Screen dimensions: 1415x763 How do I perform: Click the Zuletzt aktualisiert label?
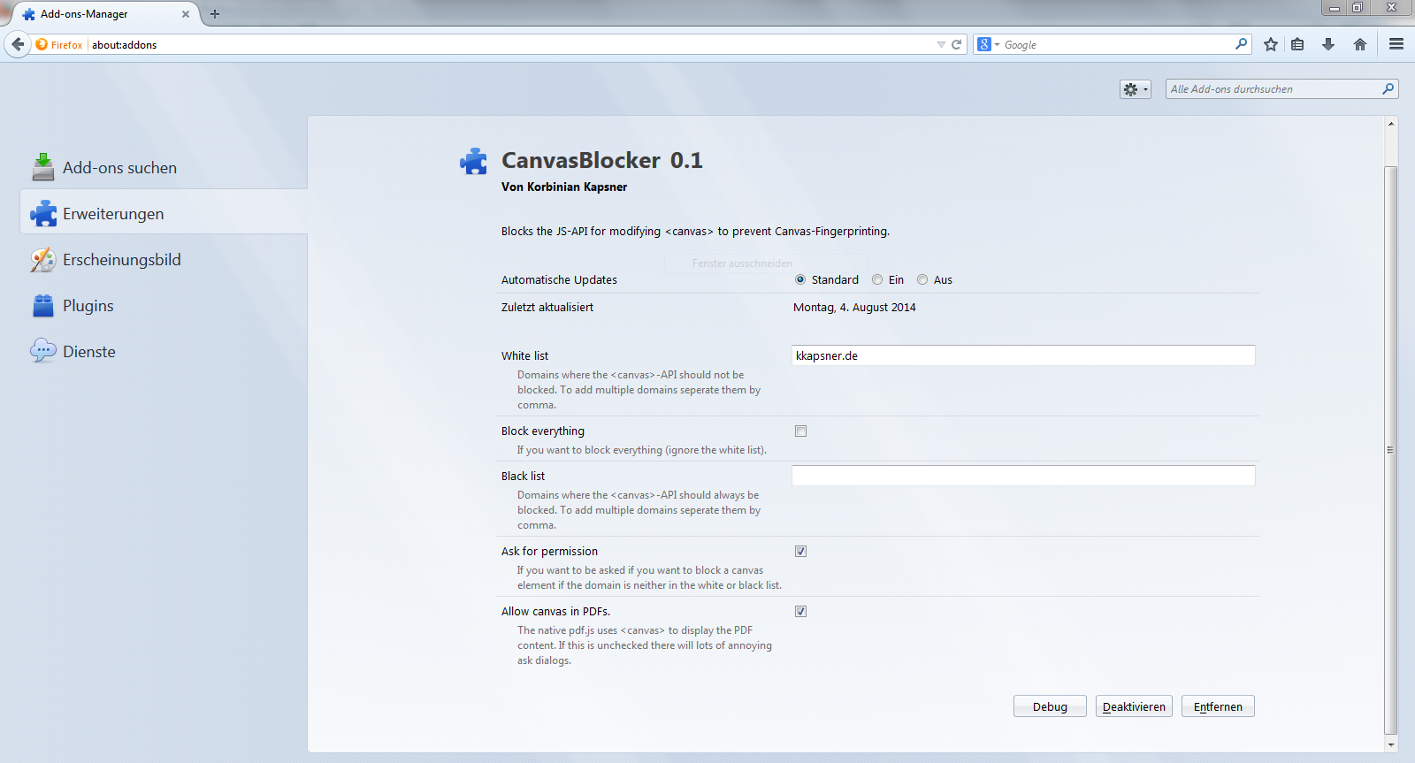(x=547, y=307)
